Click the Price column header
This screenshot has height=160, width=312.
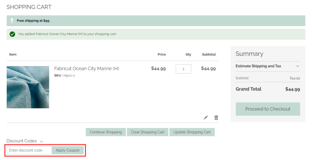[161, 55]
